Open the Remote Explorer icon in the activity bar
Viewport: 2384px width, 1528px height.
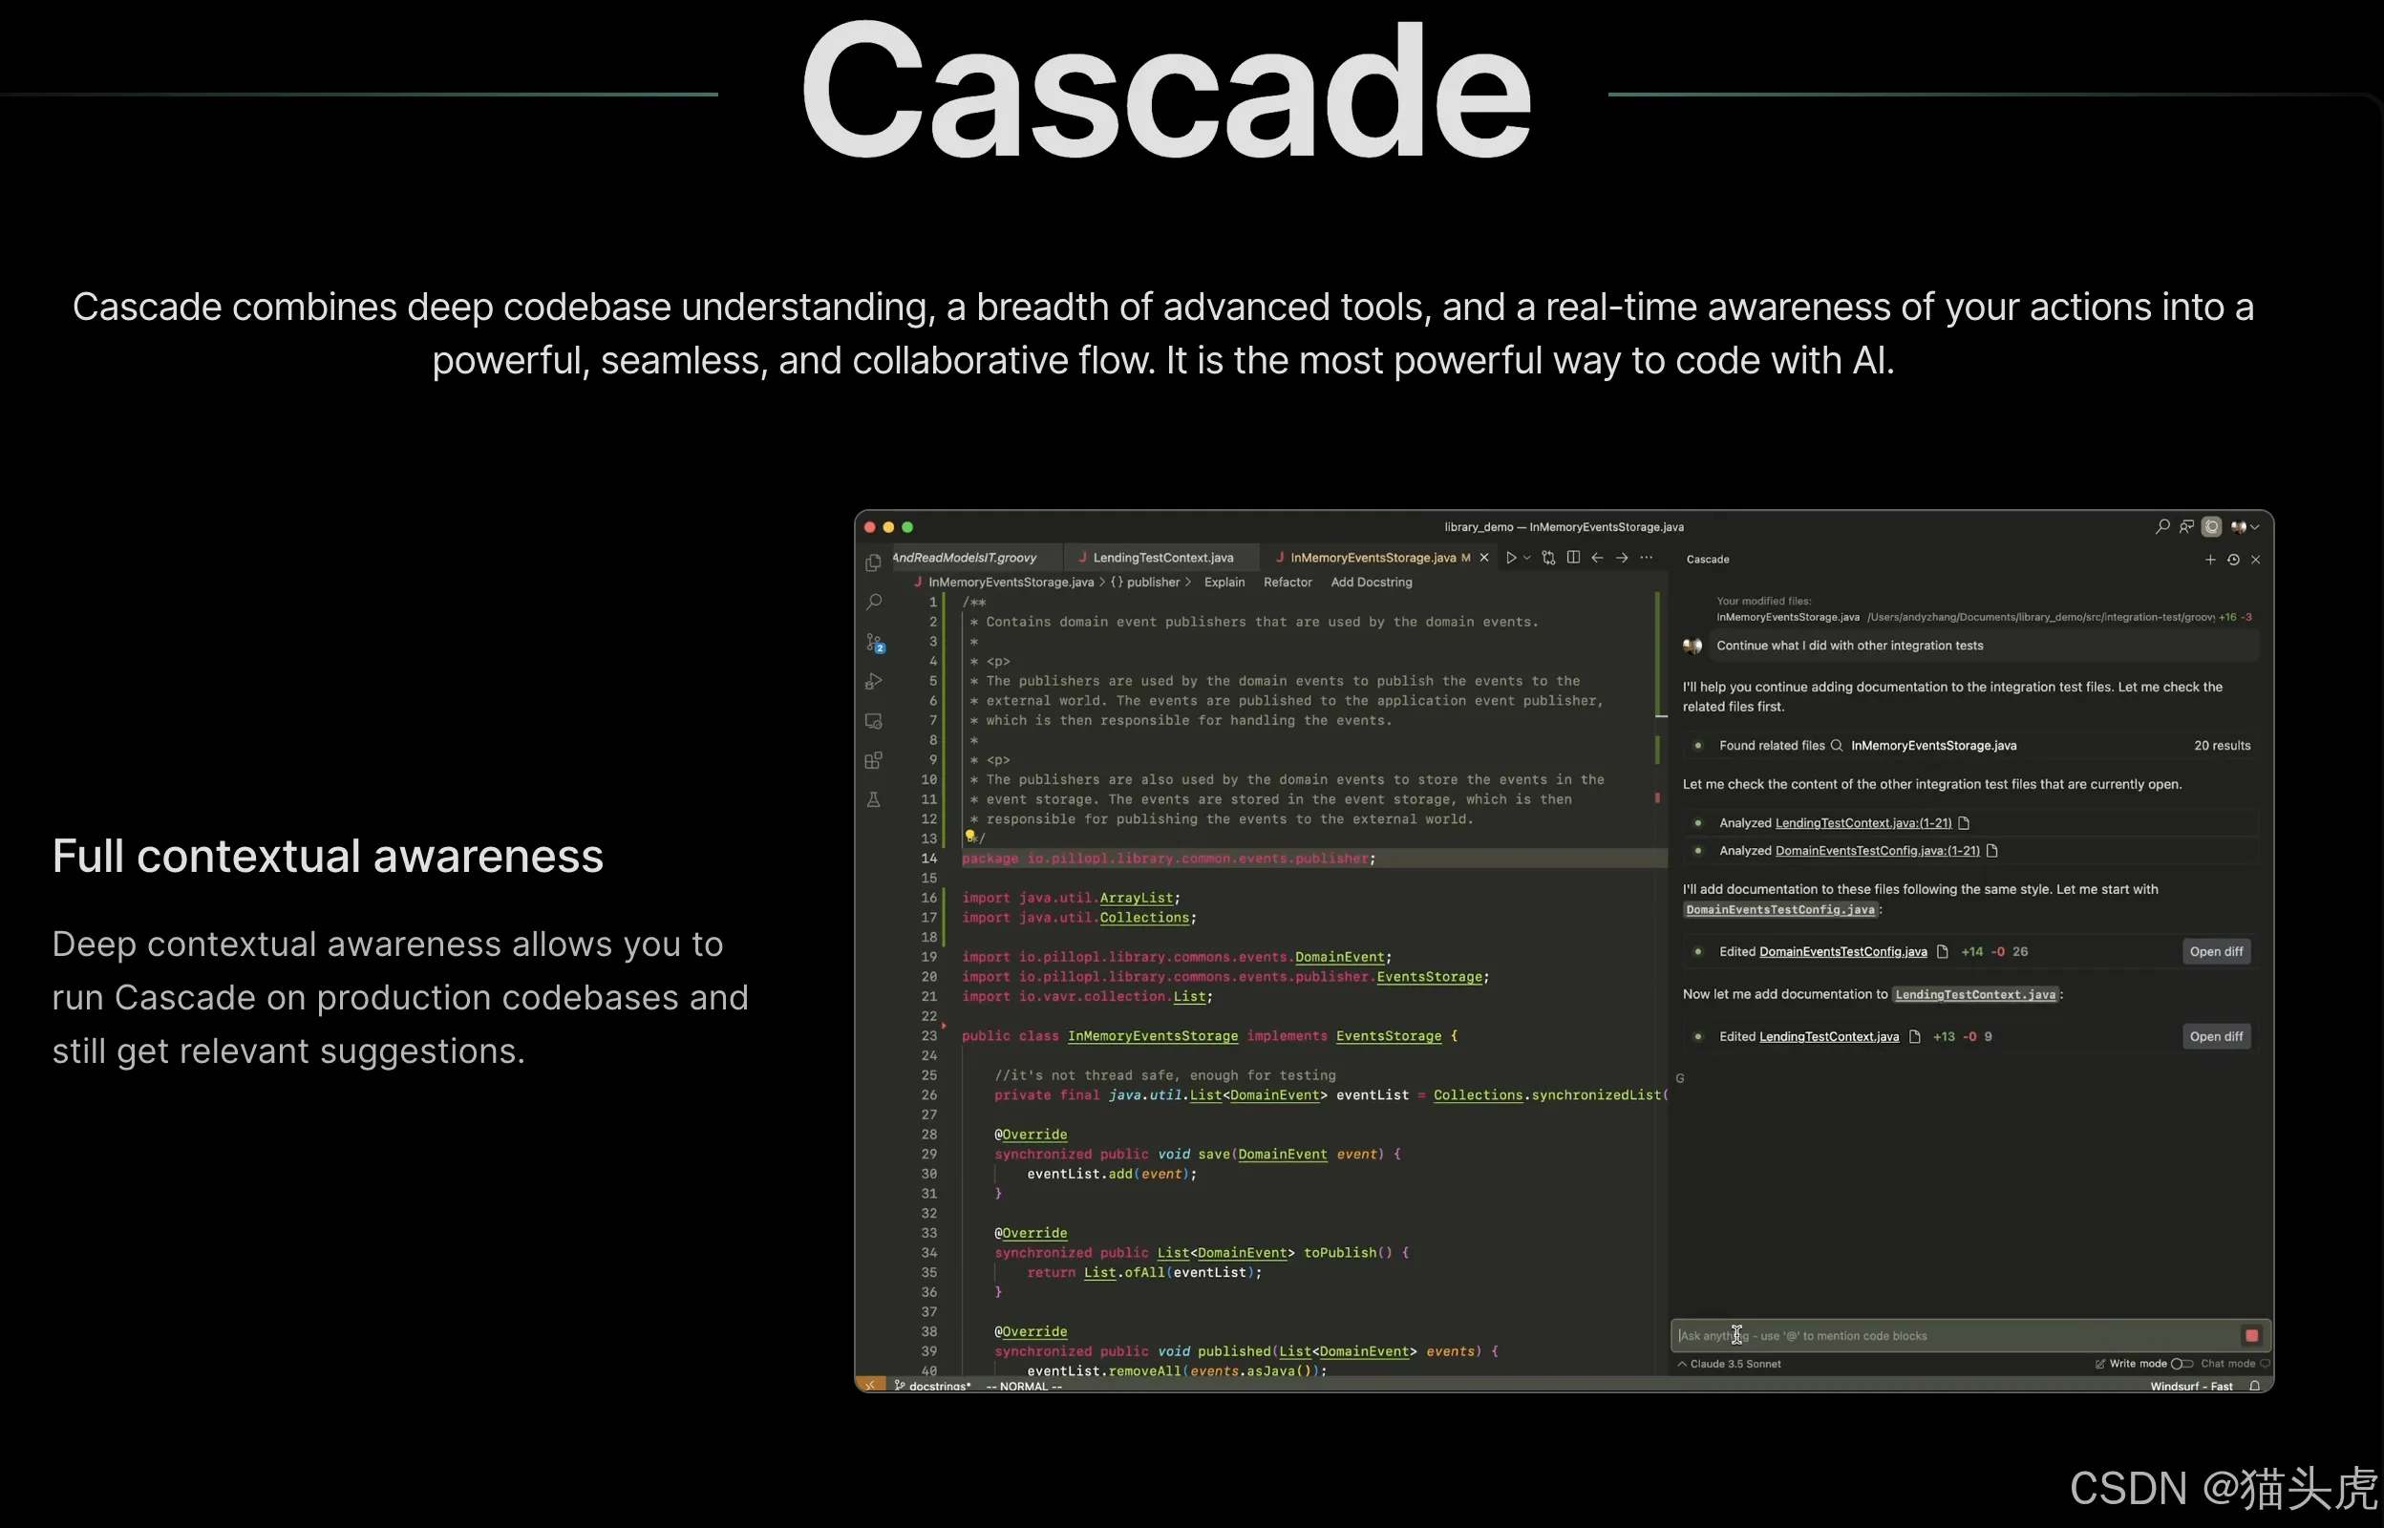coord(873,721)
